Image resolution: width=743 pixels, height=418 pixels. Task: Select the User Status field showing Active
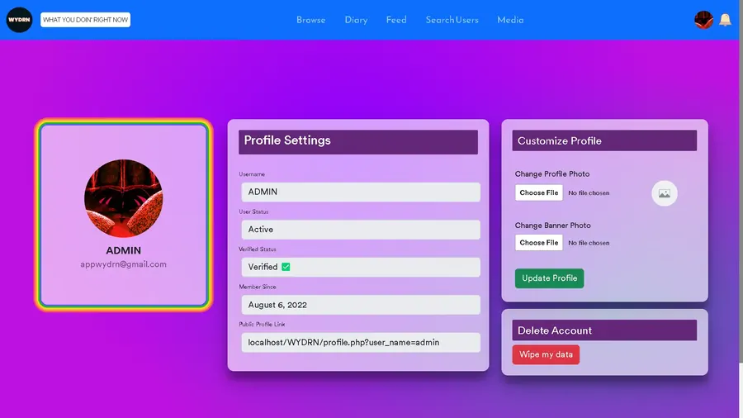tap(361, 230)
